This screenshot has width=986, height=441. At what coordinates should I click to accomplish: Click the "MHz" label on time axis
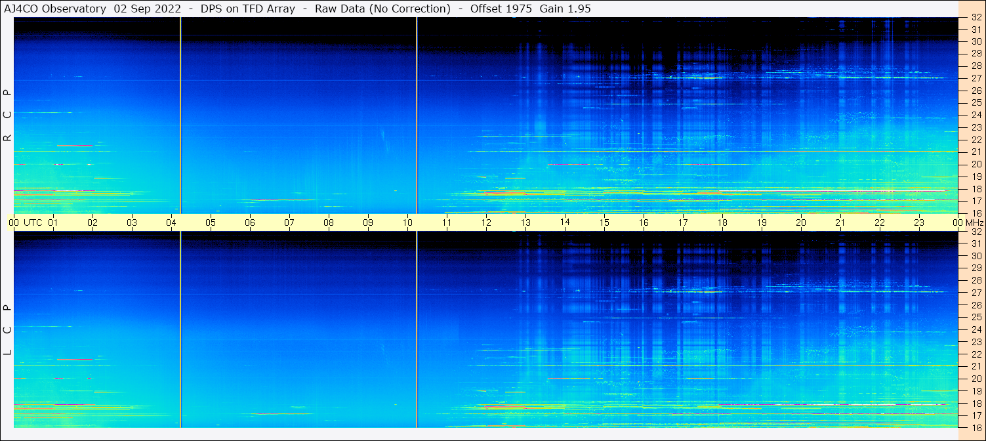coord(974,222)
